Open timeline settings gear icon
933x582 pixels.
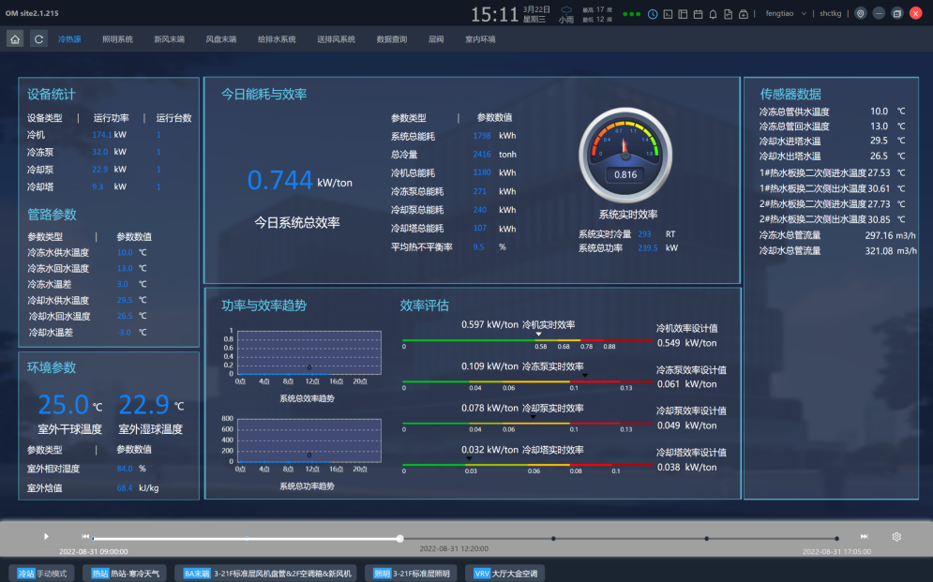coord(896,536)
